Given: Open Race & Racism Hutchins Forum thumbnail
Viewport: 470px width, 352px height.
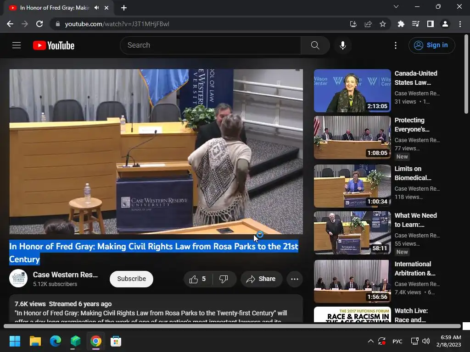Looking at the screenshot, I should click(x=352, y=314).
